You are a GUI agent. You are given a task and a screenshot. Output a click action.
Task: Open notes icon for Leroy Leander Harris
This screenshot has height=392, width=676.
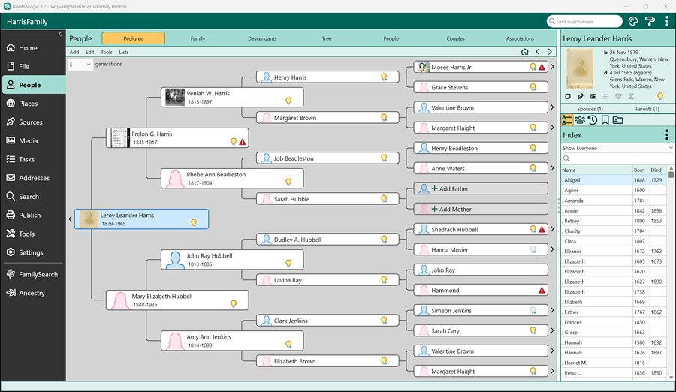pyautogui.click(x=568, y=97)
